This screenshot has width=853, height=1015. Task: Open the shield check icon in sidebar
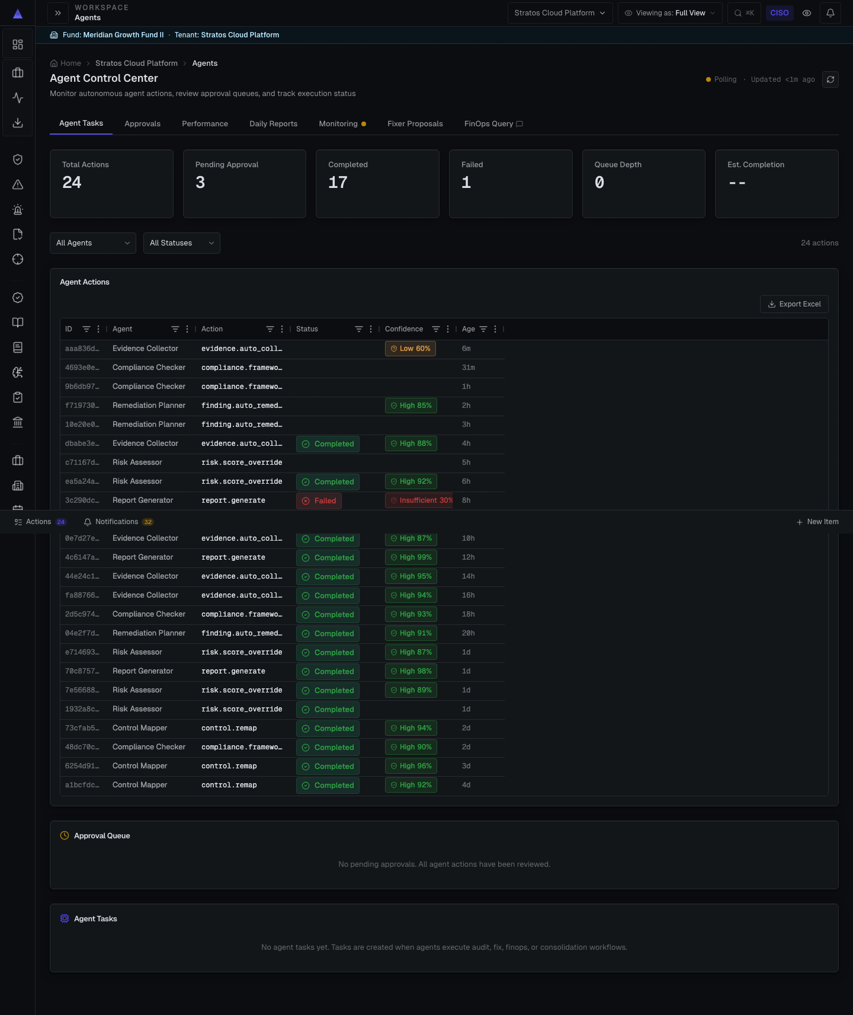coord(18,159)
